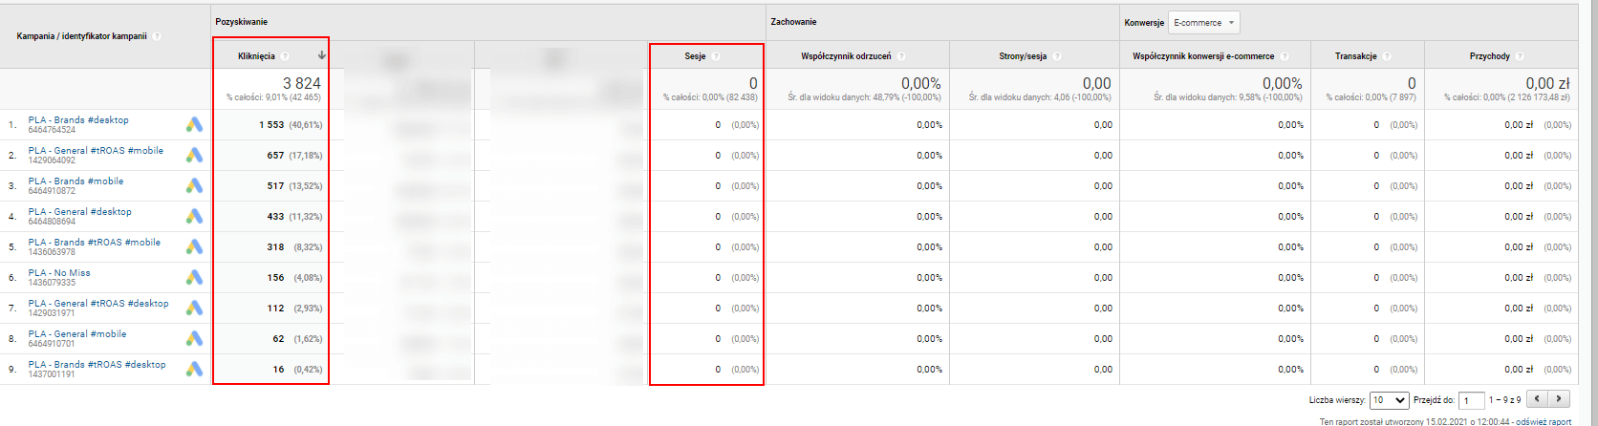Click Google Ads icon for PLA - Brands #desktop

click(194, 124)
